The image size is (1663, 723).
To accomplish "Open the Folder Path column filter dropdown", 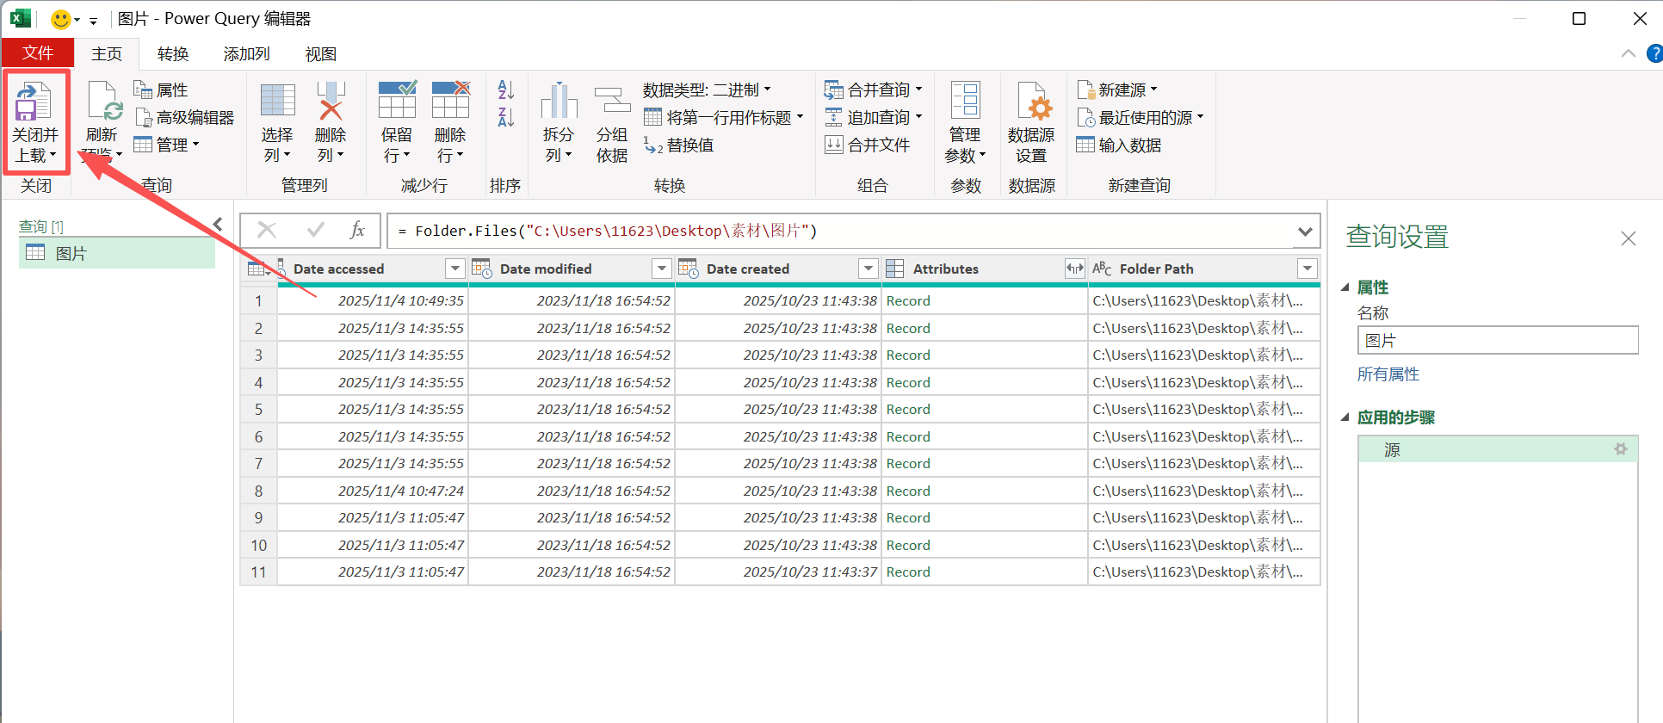I will [x=1308, y=269].
